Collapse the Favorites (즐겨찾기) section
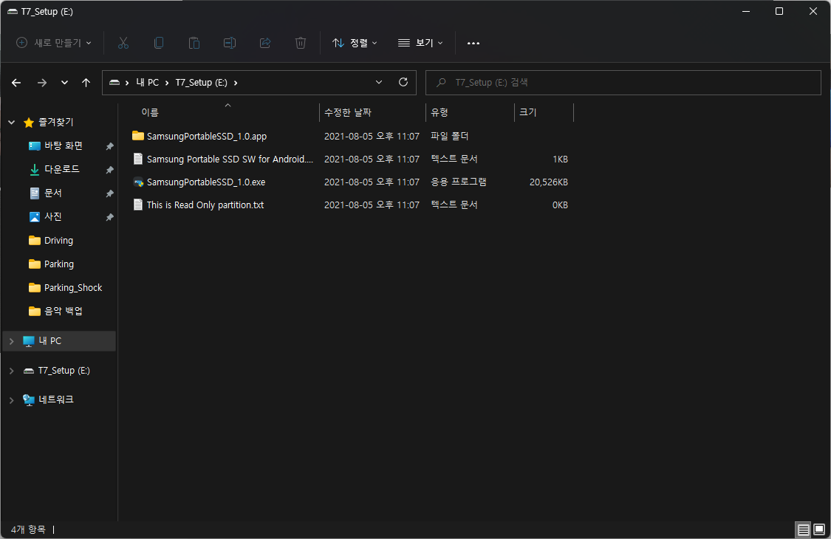 (x=12, y=123)
